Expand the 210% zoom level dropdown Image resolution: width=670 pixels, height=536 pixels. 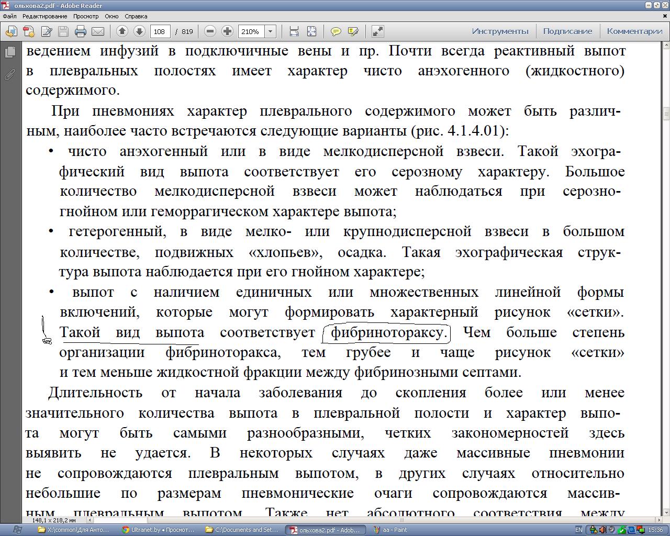(270, 31)
